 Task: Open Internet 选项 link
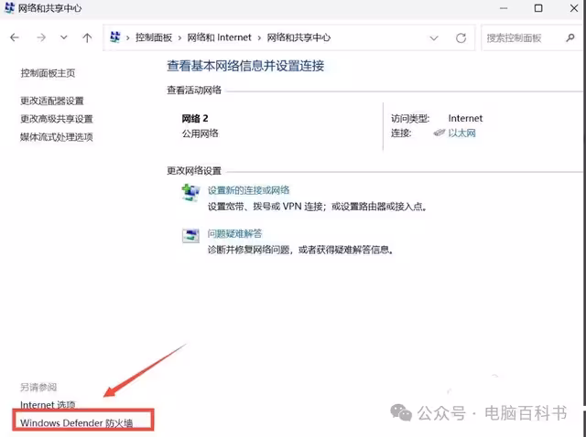(48, 405)
